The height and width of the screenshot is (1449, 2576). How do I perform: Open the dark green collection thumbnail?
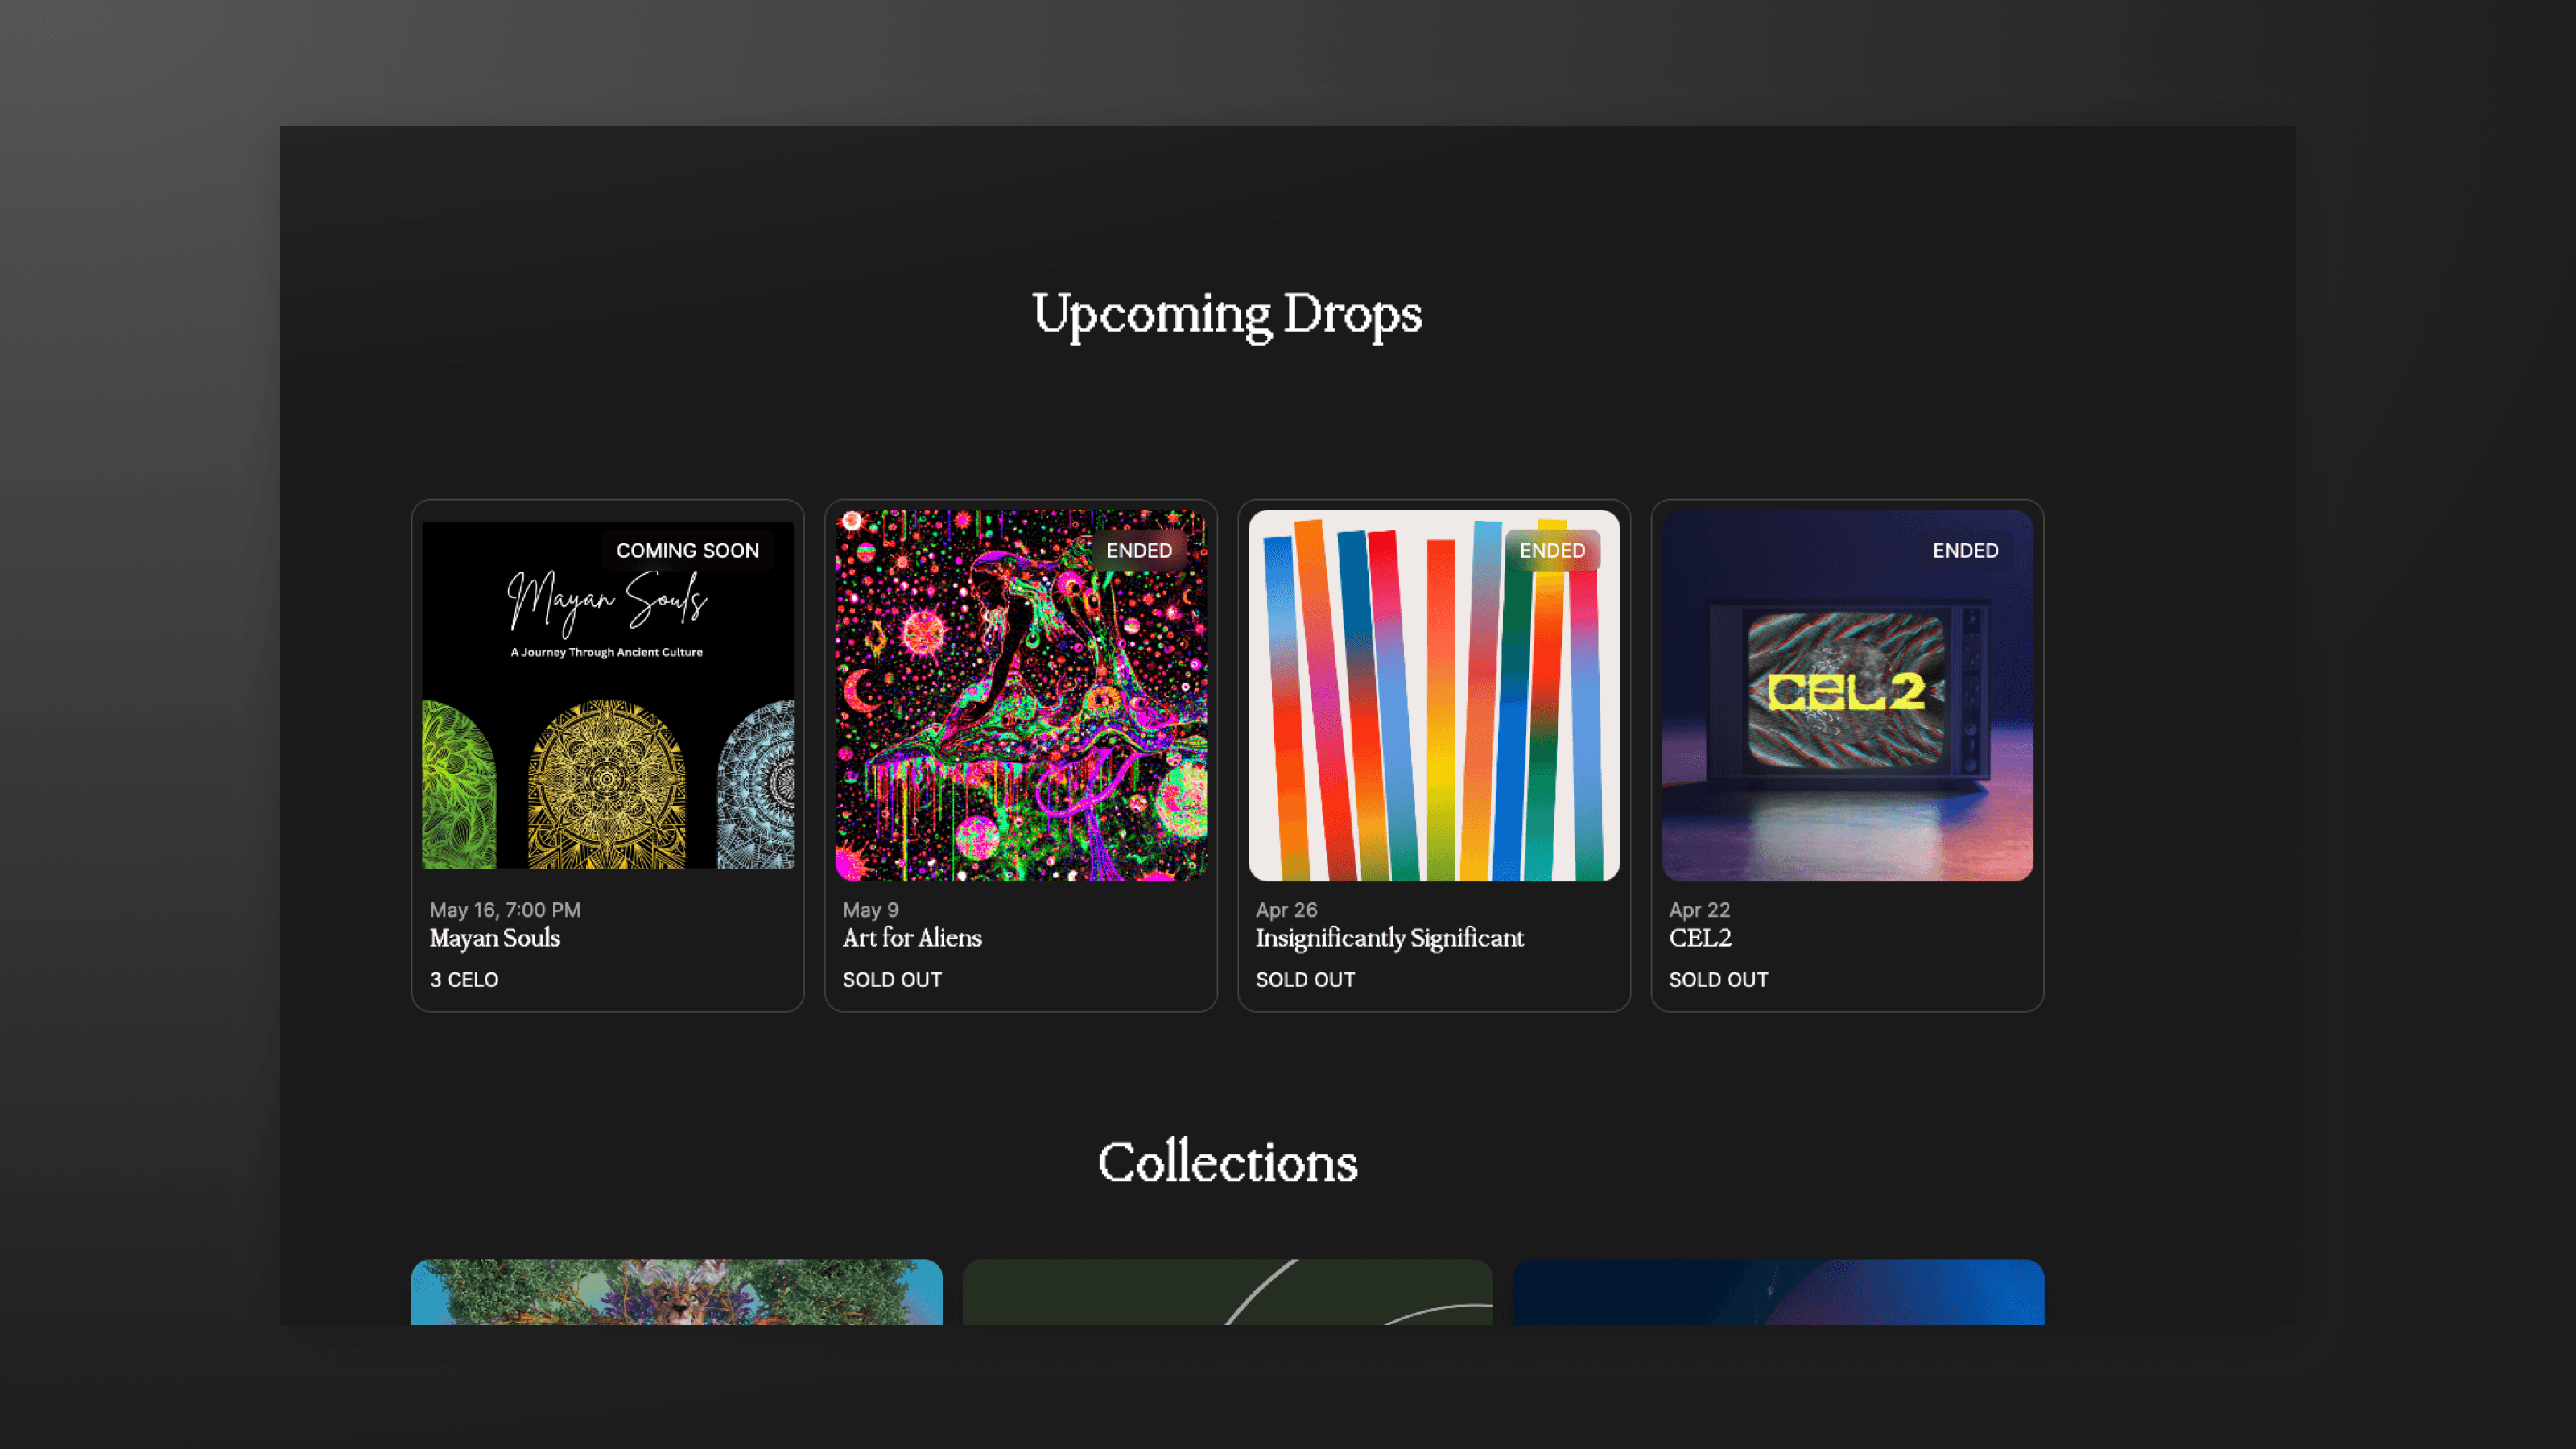click(1226, 1291)
